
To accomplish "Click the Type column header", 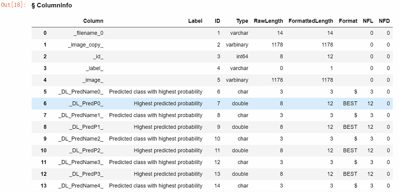I will (242, 21).
